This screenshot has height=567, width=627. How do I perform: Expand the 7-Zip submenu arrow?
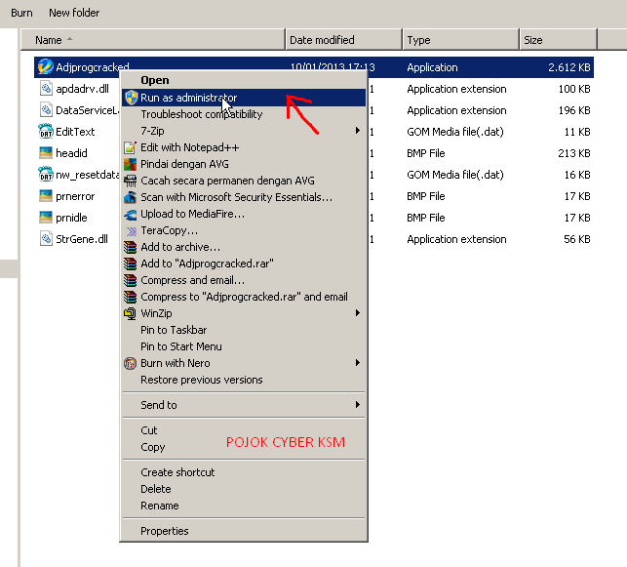(x=358, y=131)
